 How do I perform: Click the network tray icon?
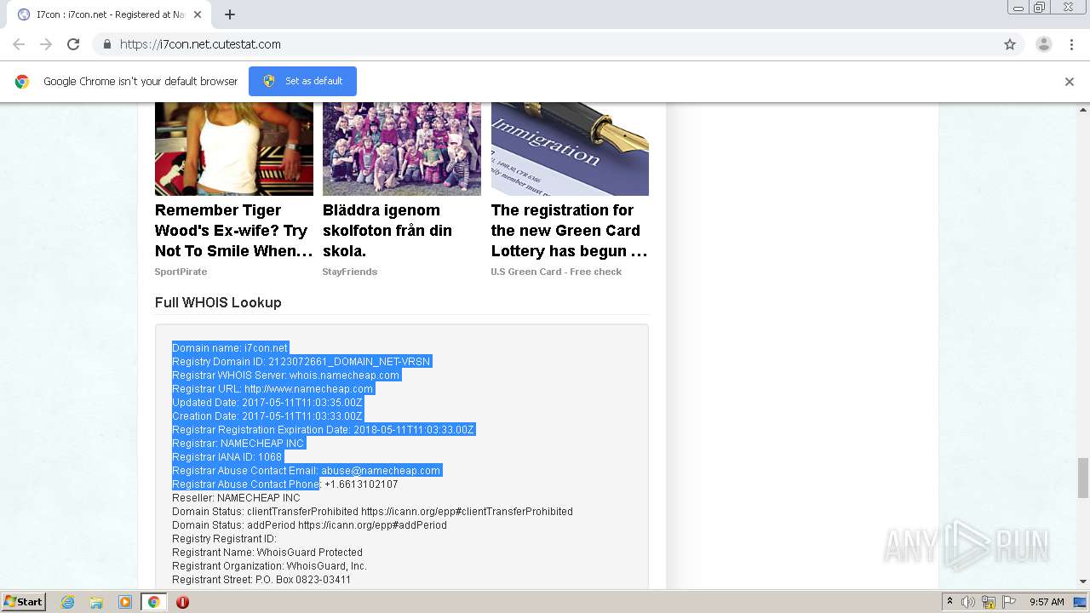click(x=989, y=602)
